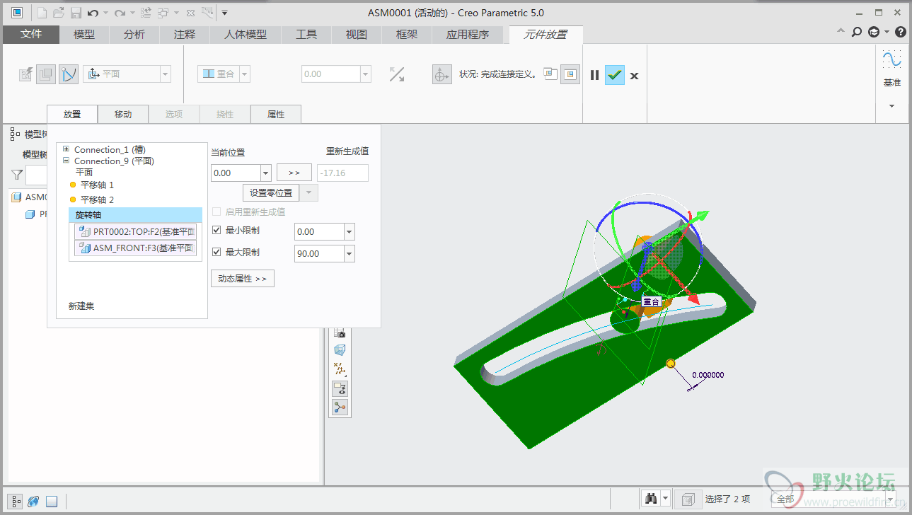Click the ASM_FRONT:F3 reference collector
Screen dimensions: 912x515
pos(135,248)
